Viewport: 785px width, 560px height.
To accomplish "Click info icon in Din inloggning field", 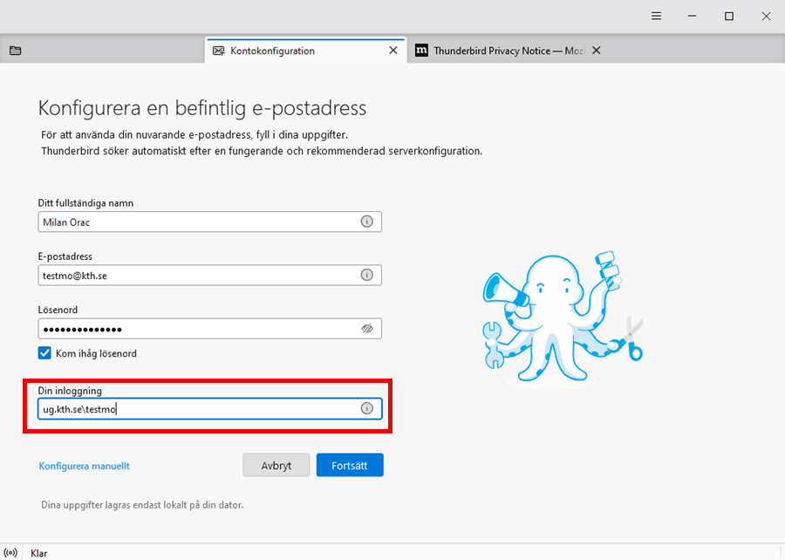I will [366, 408].
